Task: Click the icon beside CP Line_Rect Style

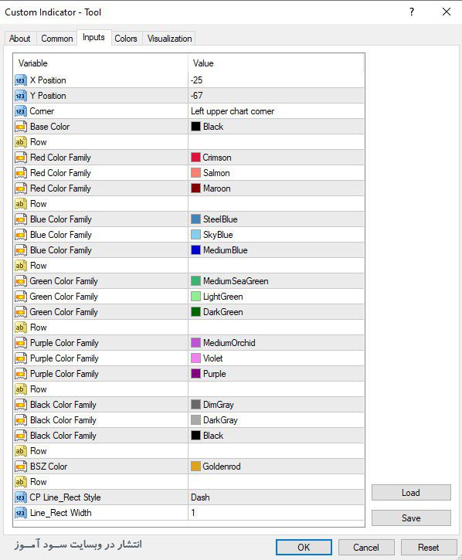Action: tap(21, 497)
